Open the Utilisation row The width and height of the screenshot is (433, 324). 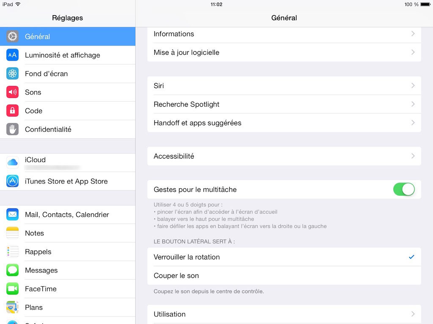pyautogui.click(x=284, y=314)
